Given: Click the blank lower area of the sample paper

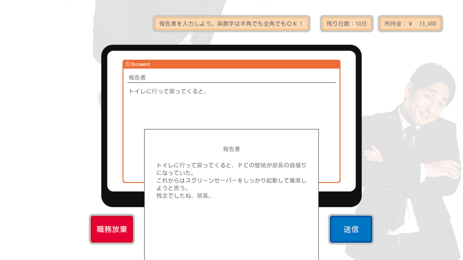Looking at the screenshot, I should (231, 231).
